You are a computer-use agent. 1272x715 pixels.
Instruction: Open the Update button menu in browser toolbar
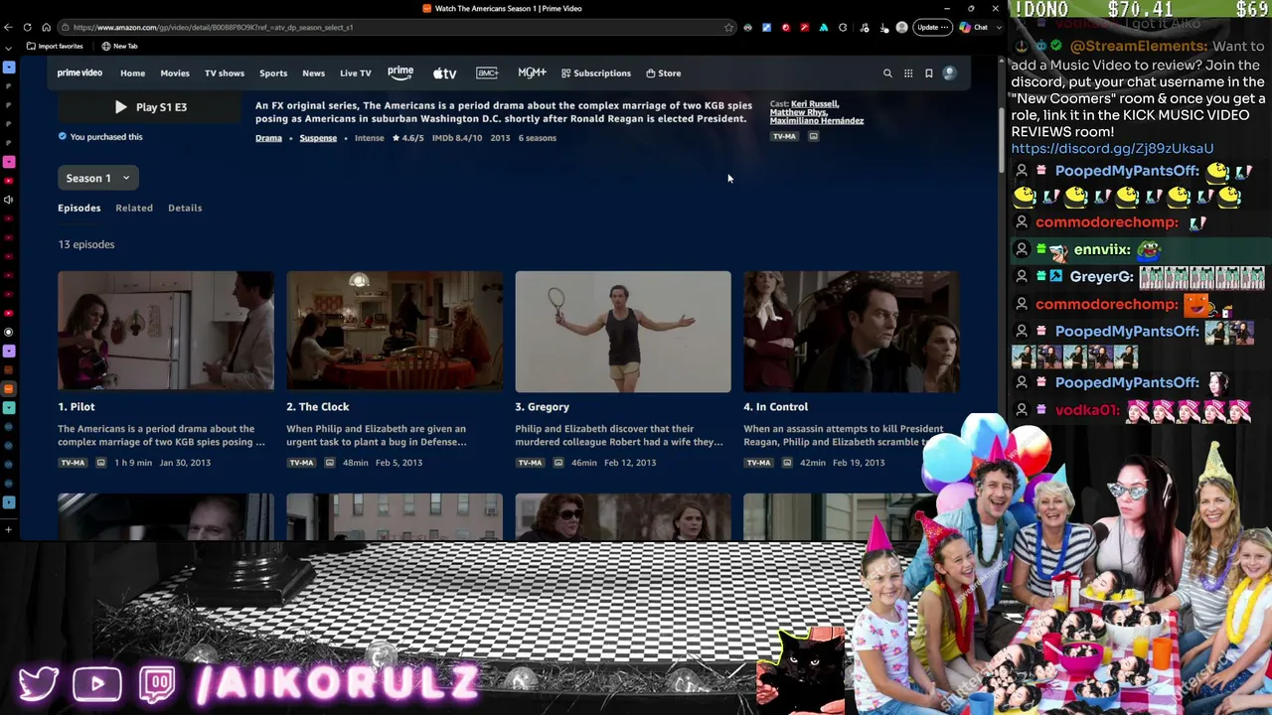coord(933,27)
